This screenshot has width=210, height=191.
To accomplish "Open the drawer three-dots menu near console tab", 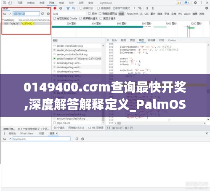I will coord(5,133).
